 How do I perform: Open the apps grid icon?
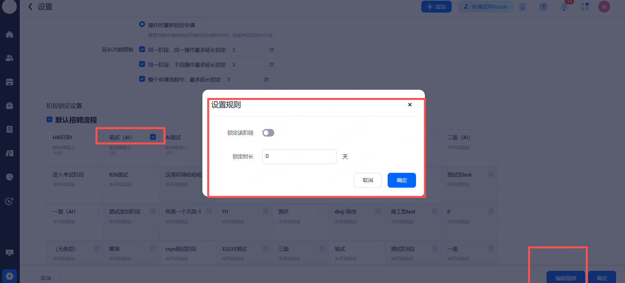point(585,7)
